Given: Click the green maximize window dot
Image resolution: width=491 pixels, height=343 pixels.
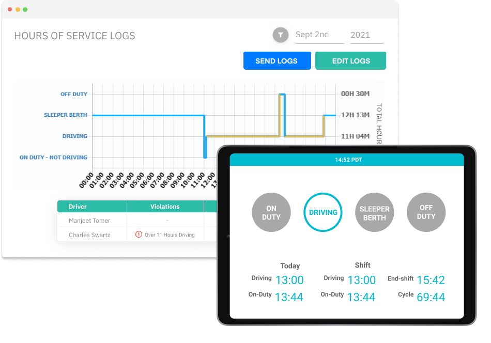Looking at the screenshot, I should point(25,10).
